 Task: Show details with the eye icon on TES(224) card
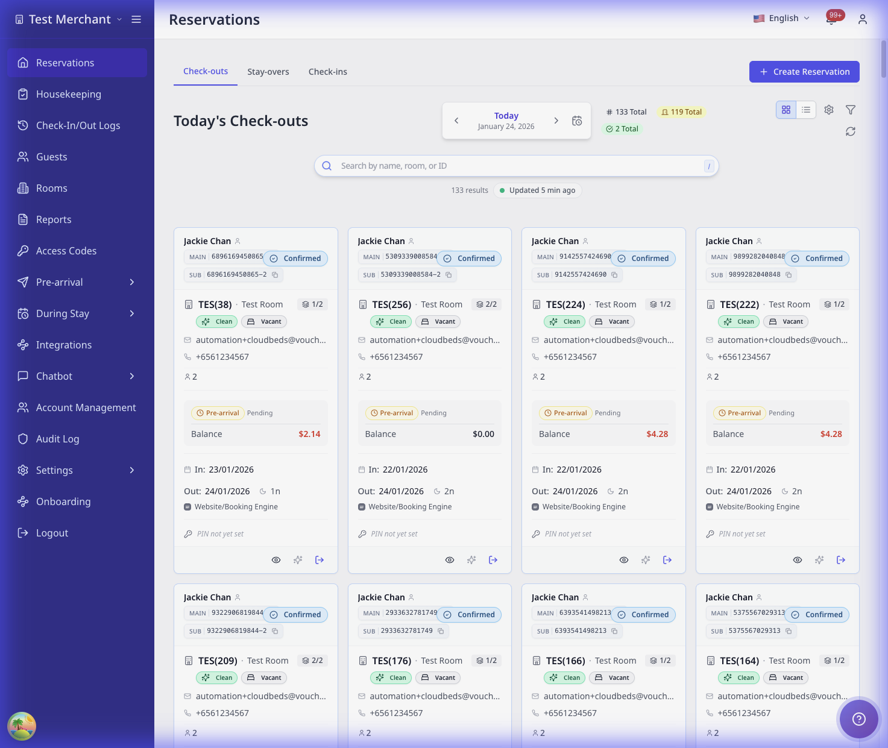(623, 560)
